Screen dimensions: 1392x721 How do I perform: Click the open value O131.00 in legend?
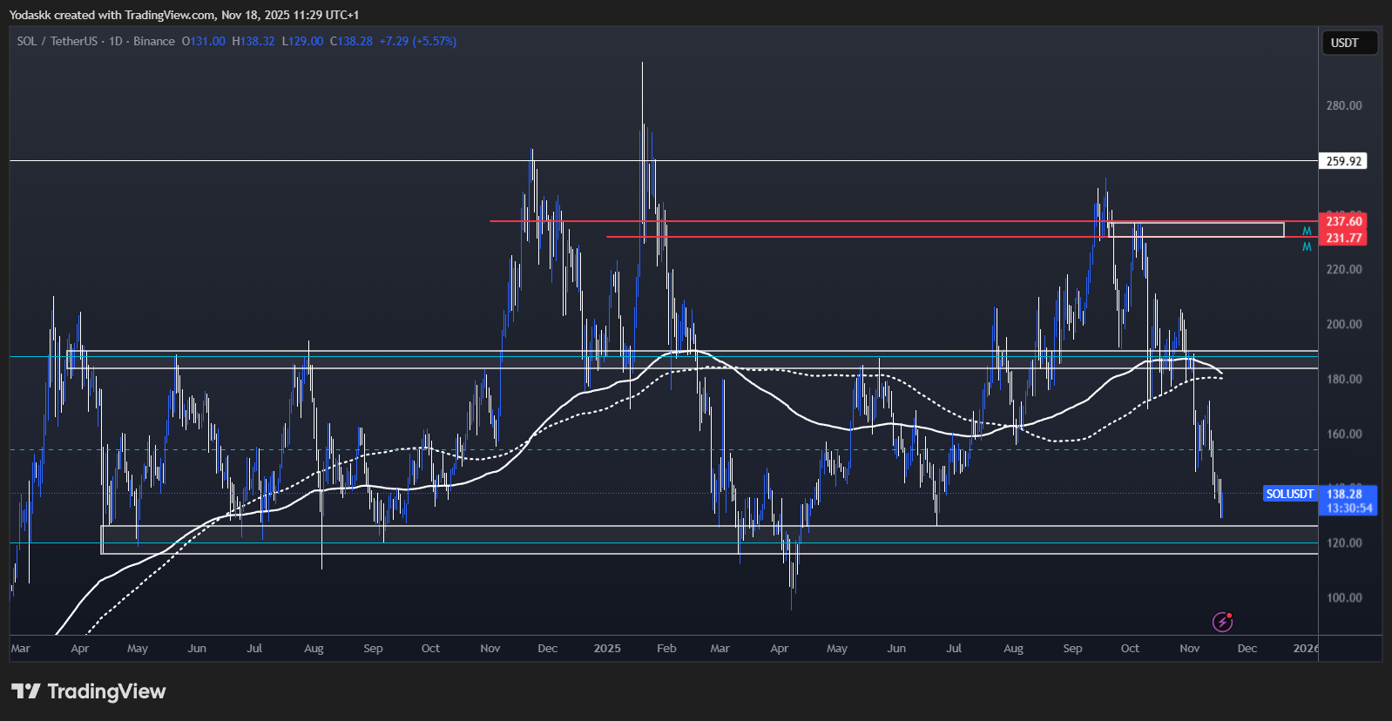pyautogui.click(x=204, y=41)
